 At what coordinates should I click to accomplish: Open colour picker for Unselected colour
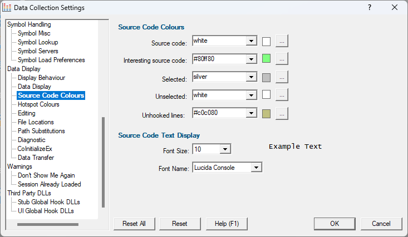click(282, 95)
